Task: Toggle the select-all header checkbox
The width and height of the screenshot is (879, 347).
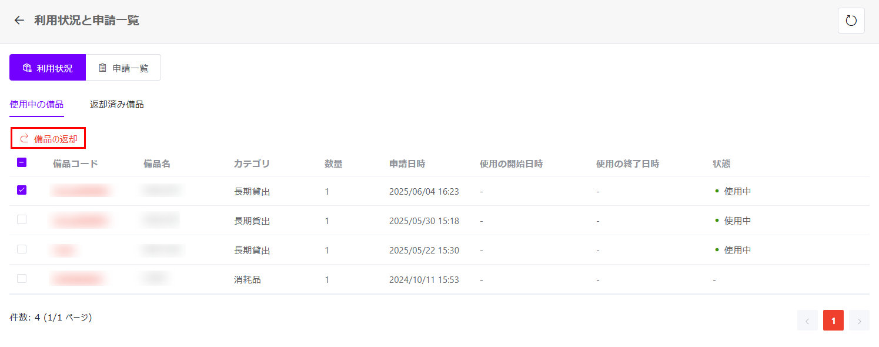Action: coord(22,163)
